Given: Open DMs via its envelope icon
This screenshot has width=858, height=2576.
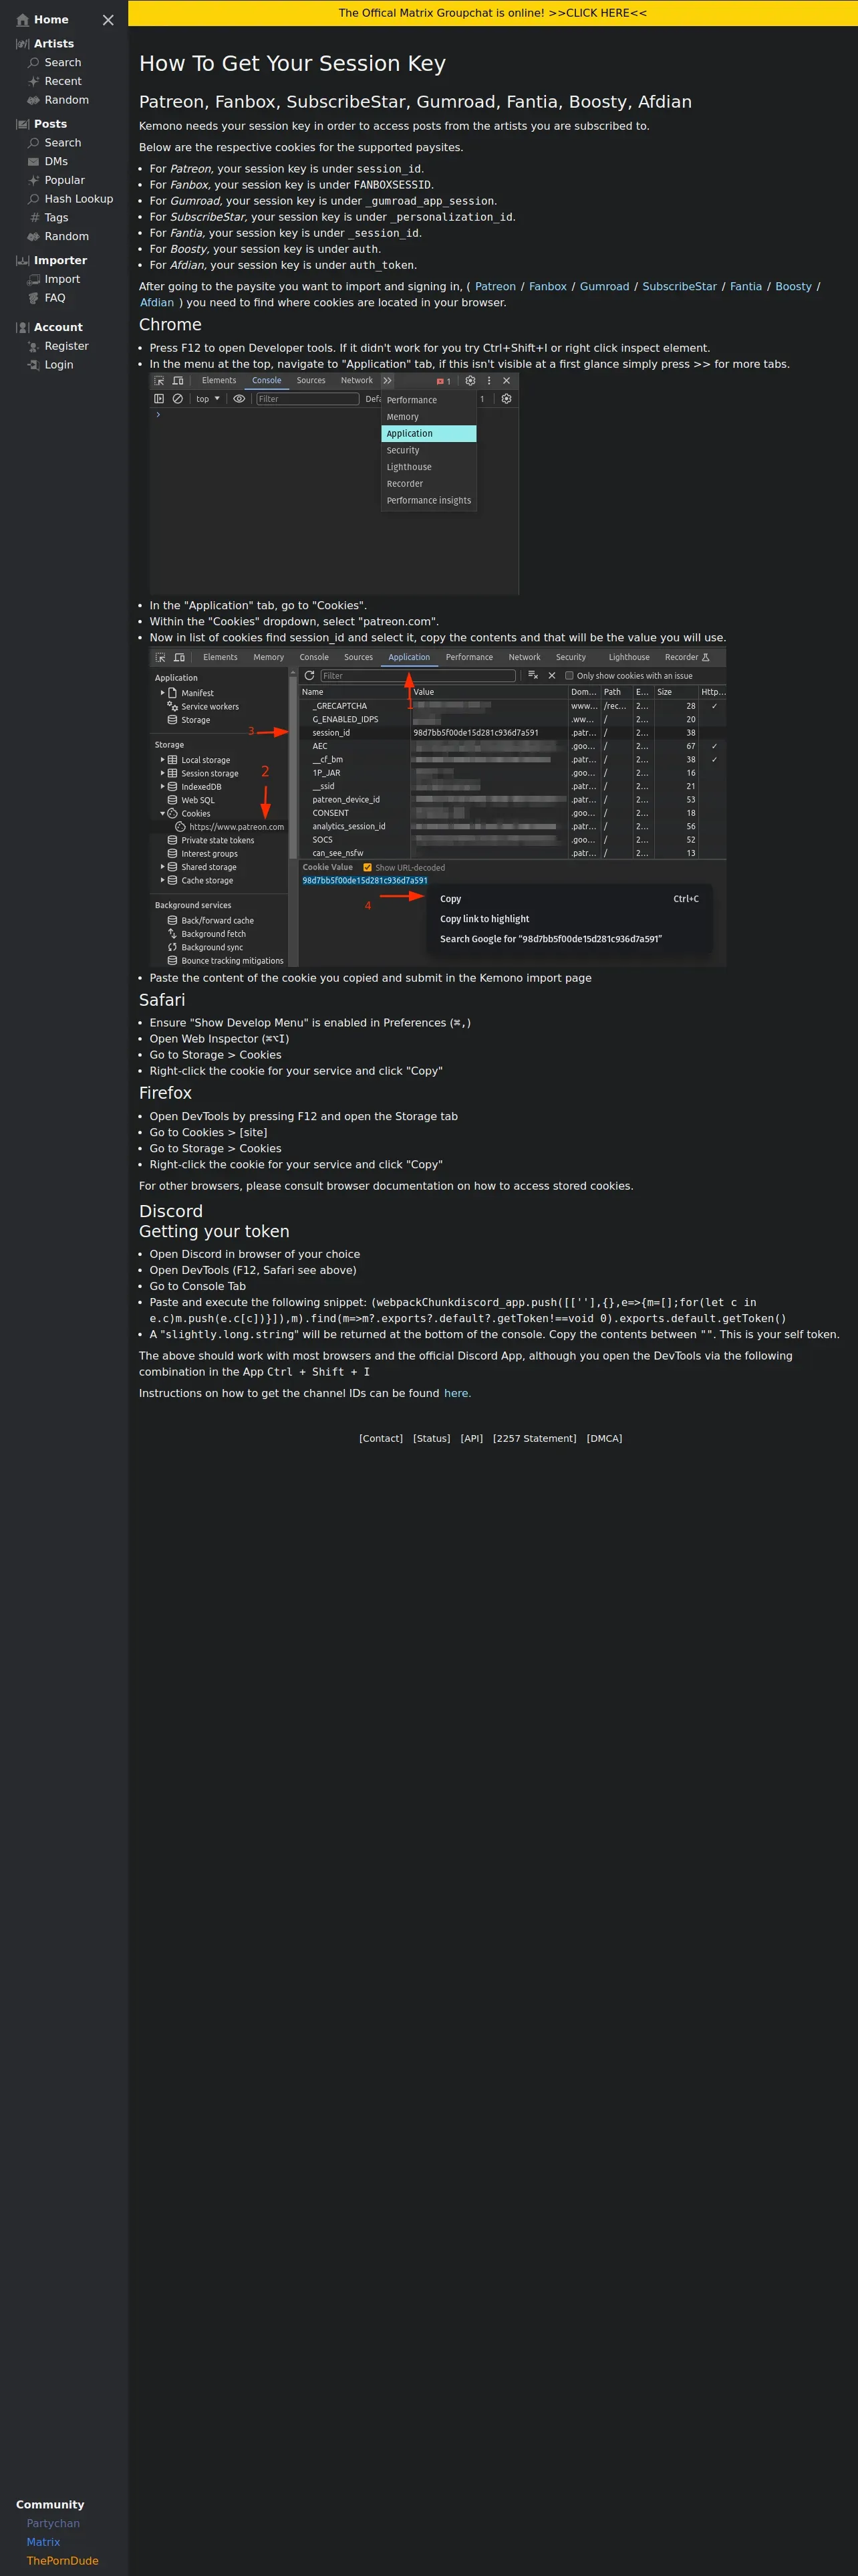Looking at the screenshot, I should coord(34,162).
